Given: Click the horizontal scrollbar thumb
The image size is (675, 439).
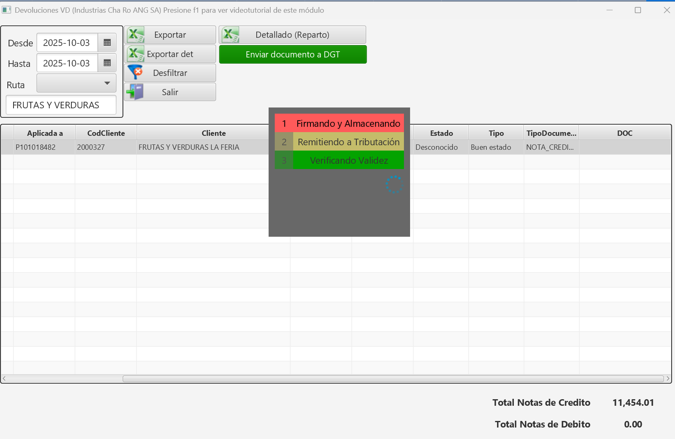Looking at the screenshot, I should pos(392,379).
